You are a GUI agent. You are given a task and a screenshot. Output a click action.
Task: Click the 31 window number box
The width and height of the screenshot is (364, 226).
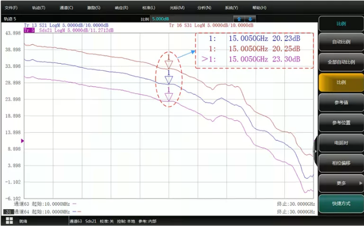click(x=8, y=211)
